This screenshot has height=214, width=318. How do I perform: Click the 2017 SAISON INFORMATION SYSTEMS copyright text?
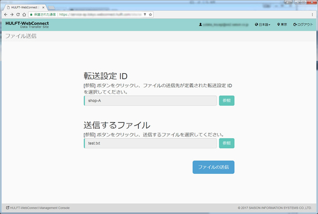(x=275, y=208)
